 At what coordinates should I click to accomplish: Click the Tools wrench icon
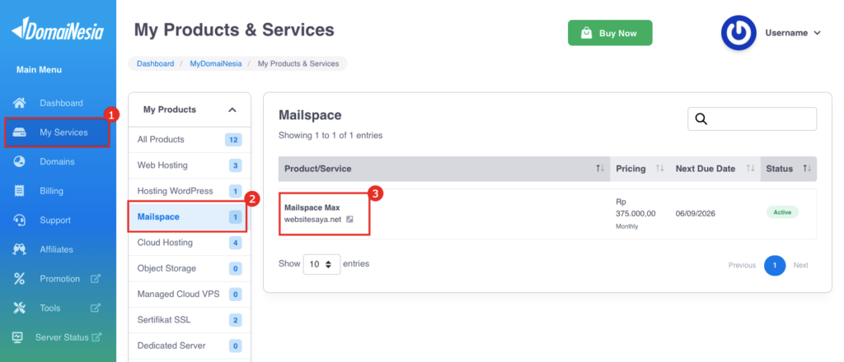(20, 308)
